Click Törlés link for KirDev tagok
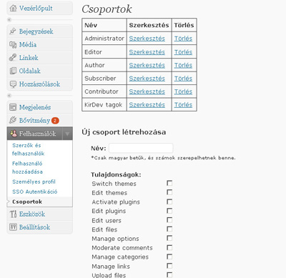This screenshot has width=286, height=278. [x=183, y=105]
